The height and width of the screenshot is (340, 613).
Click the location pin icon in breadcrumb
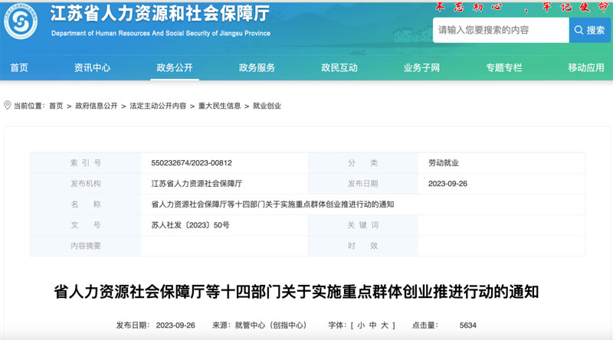8,106
